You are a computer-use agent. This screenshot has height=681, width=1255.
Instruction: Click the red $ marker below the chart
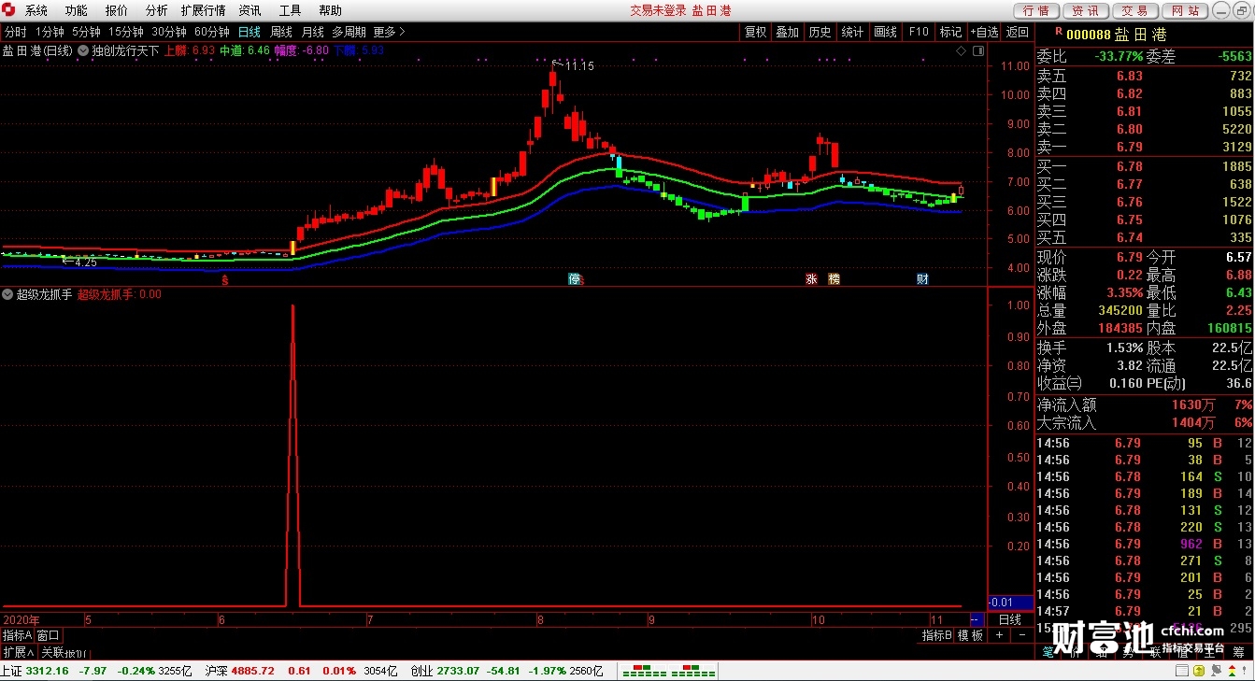(224, 279)
